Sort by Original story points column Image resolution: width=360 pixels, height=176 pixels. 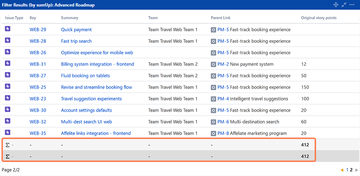[319, 18]
